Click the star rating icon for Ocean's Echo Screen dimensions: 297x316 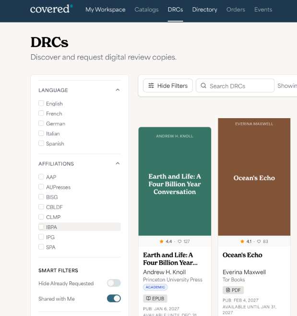coord(242,242)
